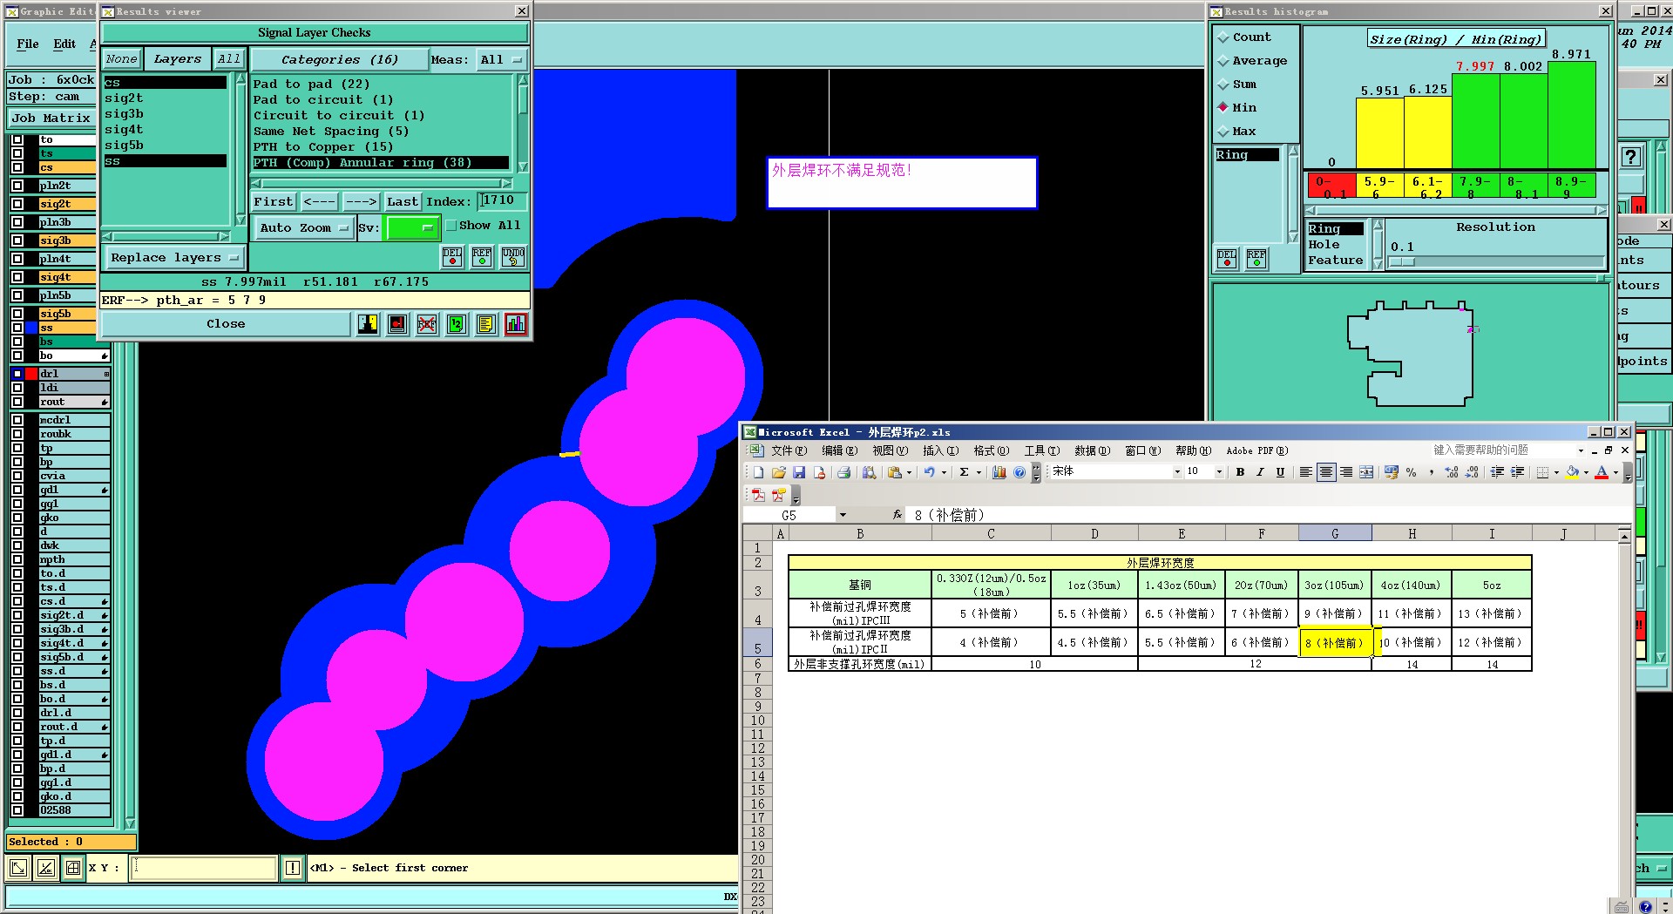Open Excel 数据(D) menu
The image size is (1673, 914).
point(1092,450)
